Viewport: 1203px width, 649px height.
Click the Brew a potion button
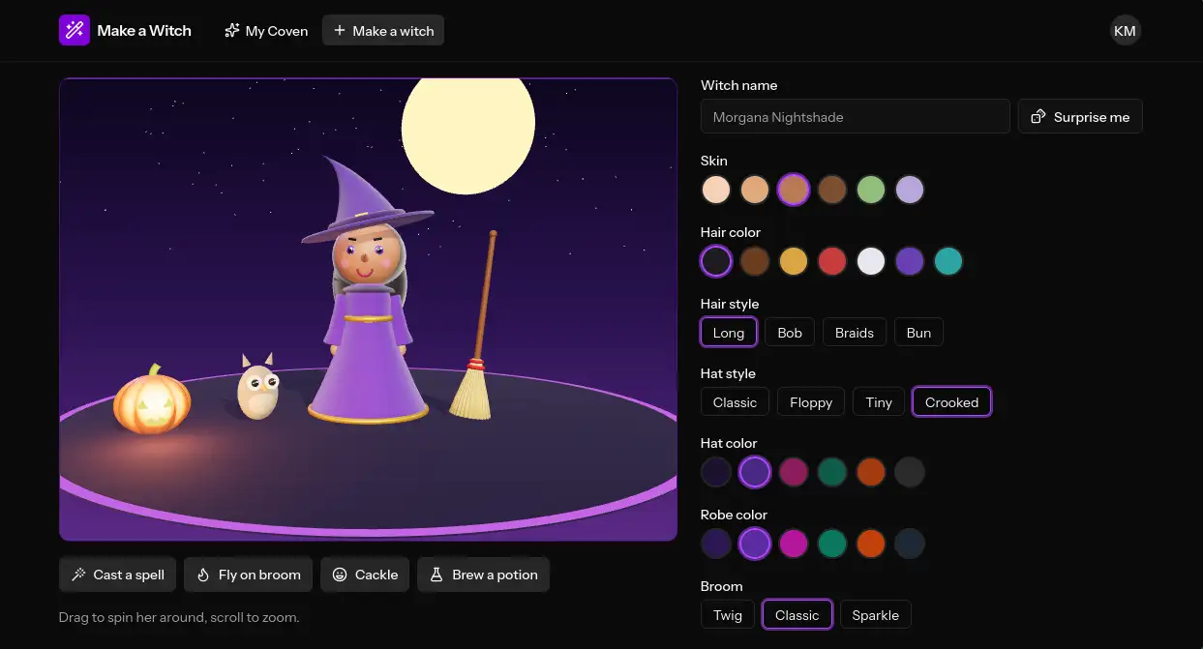(484, 575)
